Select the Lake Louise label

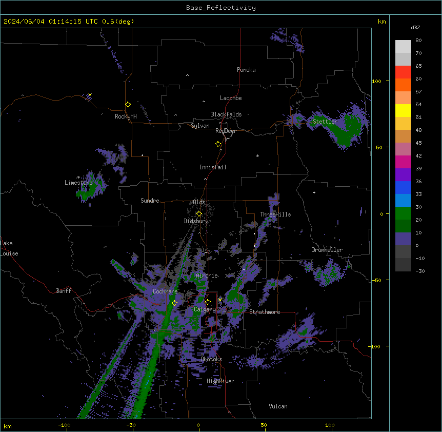9,248
